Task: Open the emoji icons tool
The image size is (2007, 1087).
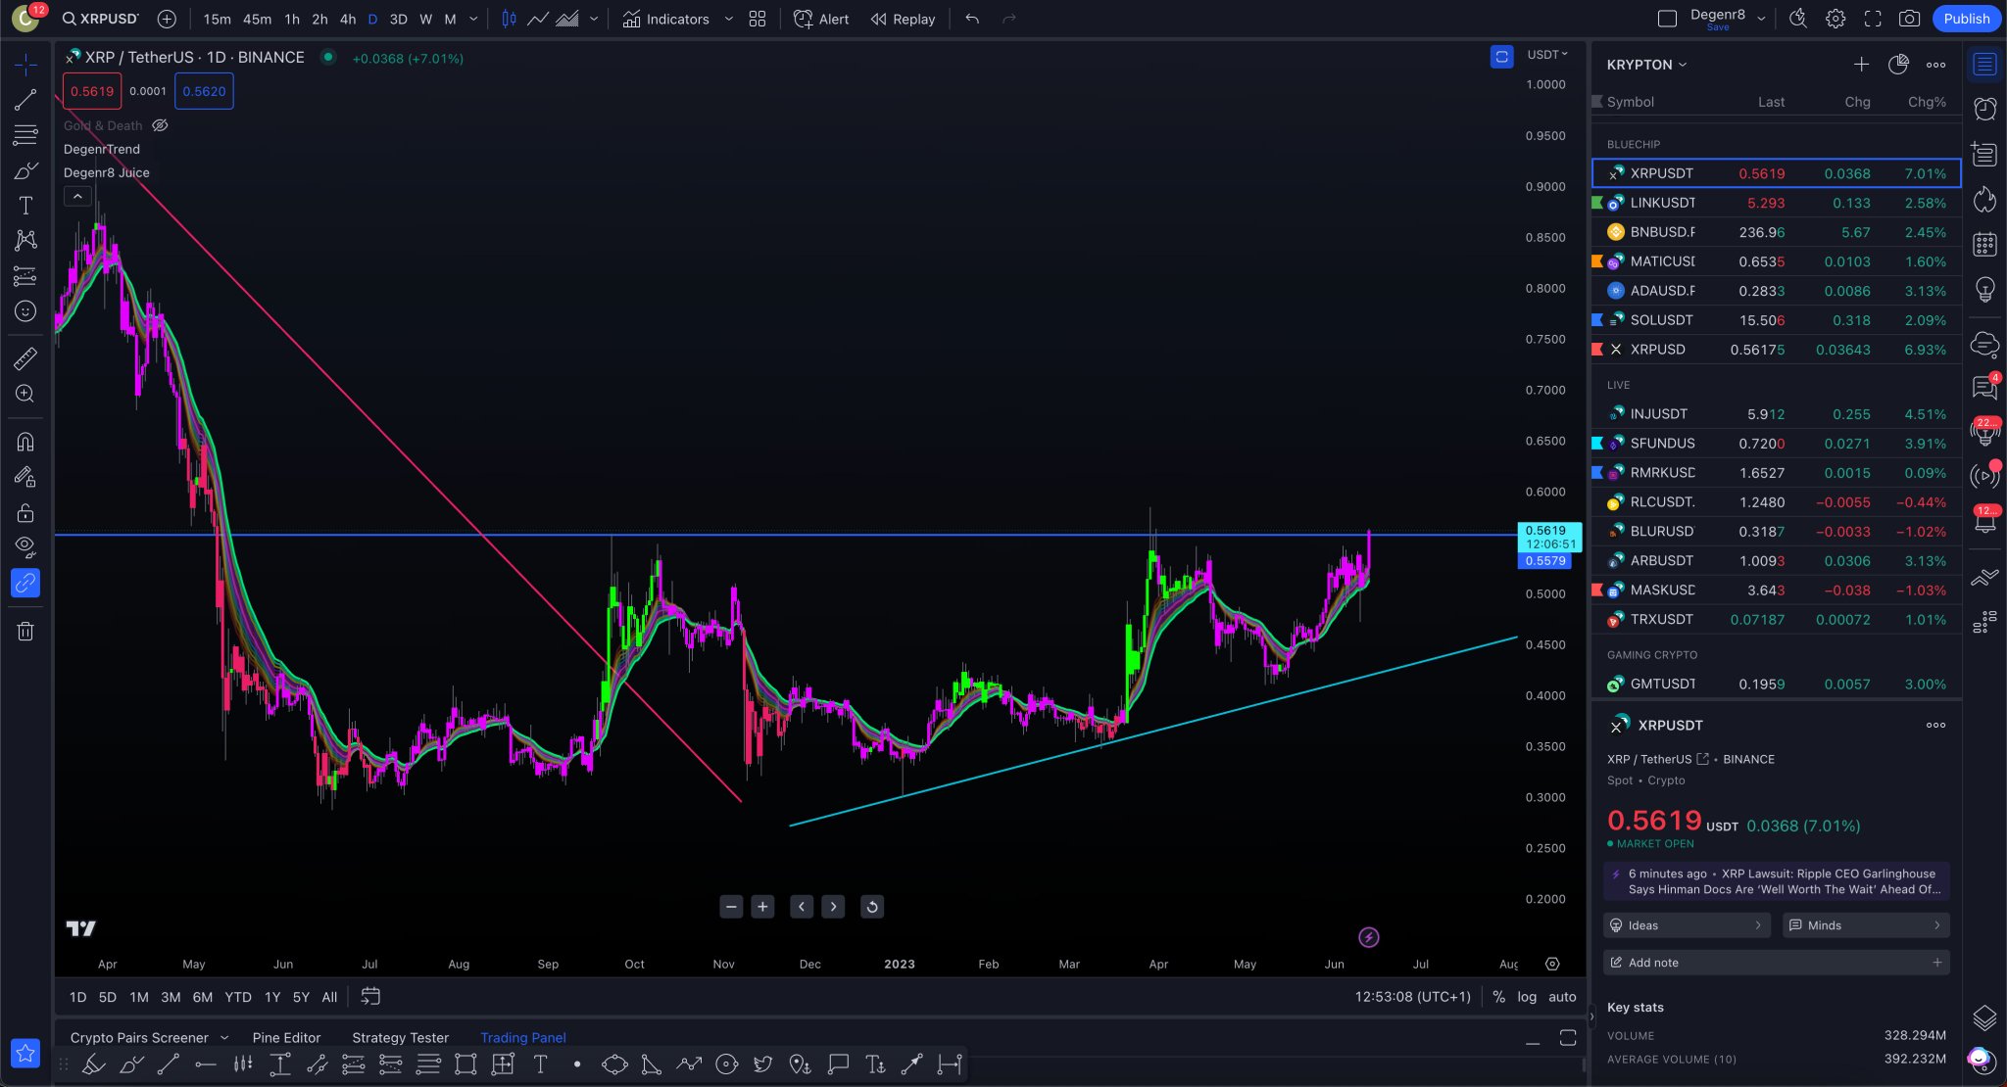Action: tap(25, 311)
